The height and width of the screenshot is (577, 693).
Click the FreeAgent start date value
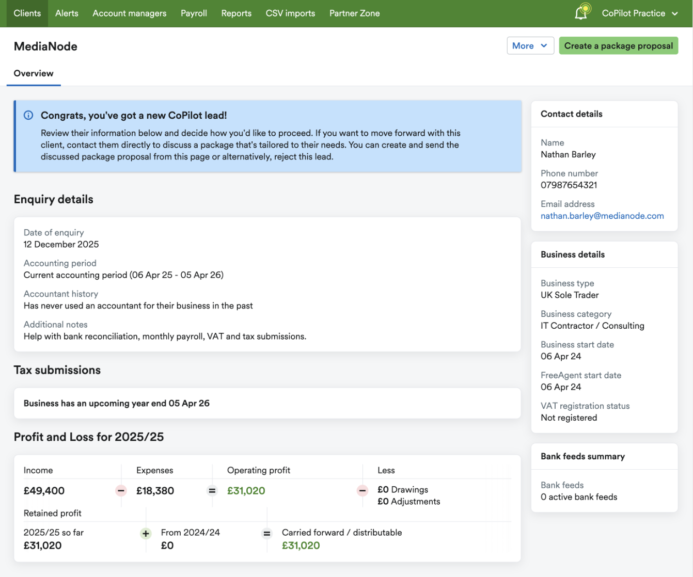561,387
